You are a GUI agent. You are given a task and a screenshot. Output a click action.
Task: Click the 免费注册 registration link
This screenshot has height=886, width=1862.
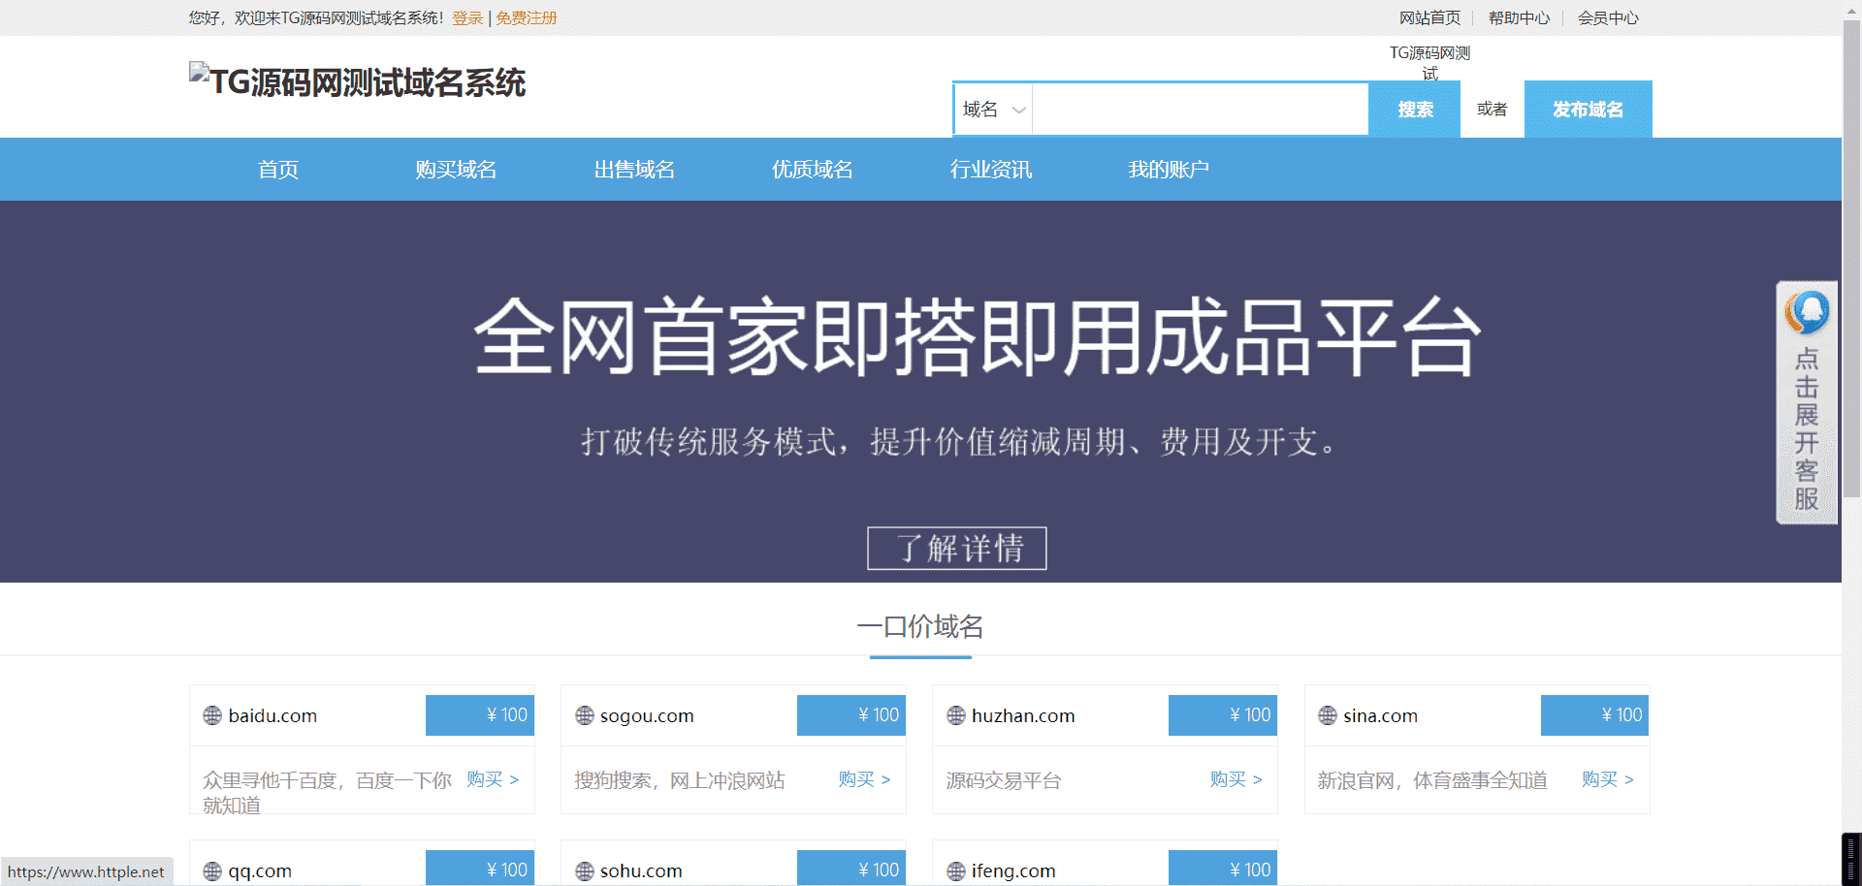click(526, 18)
